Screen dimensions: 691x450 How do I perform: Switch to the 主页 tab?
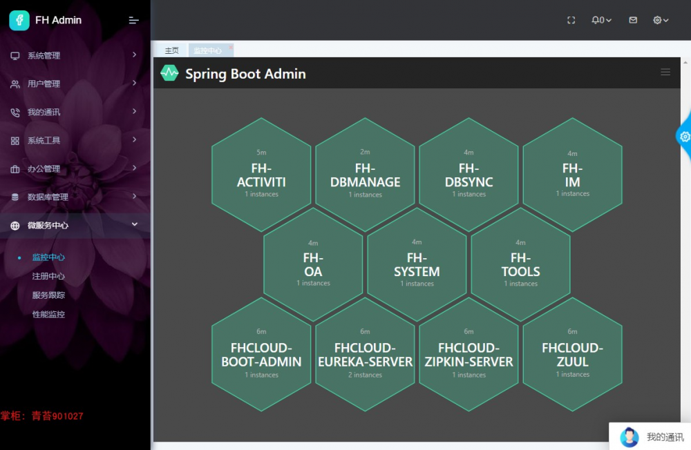[171, 50]
